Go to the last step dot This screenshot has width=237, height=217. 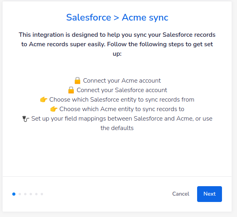tap(42, 194)
